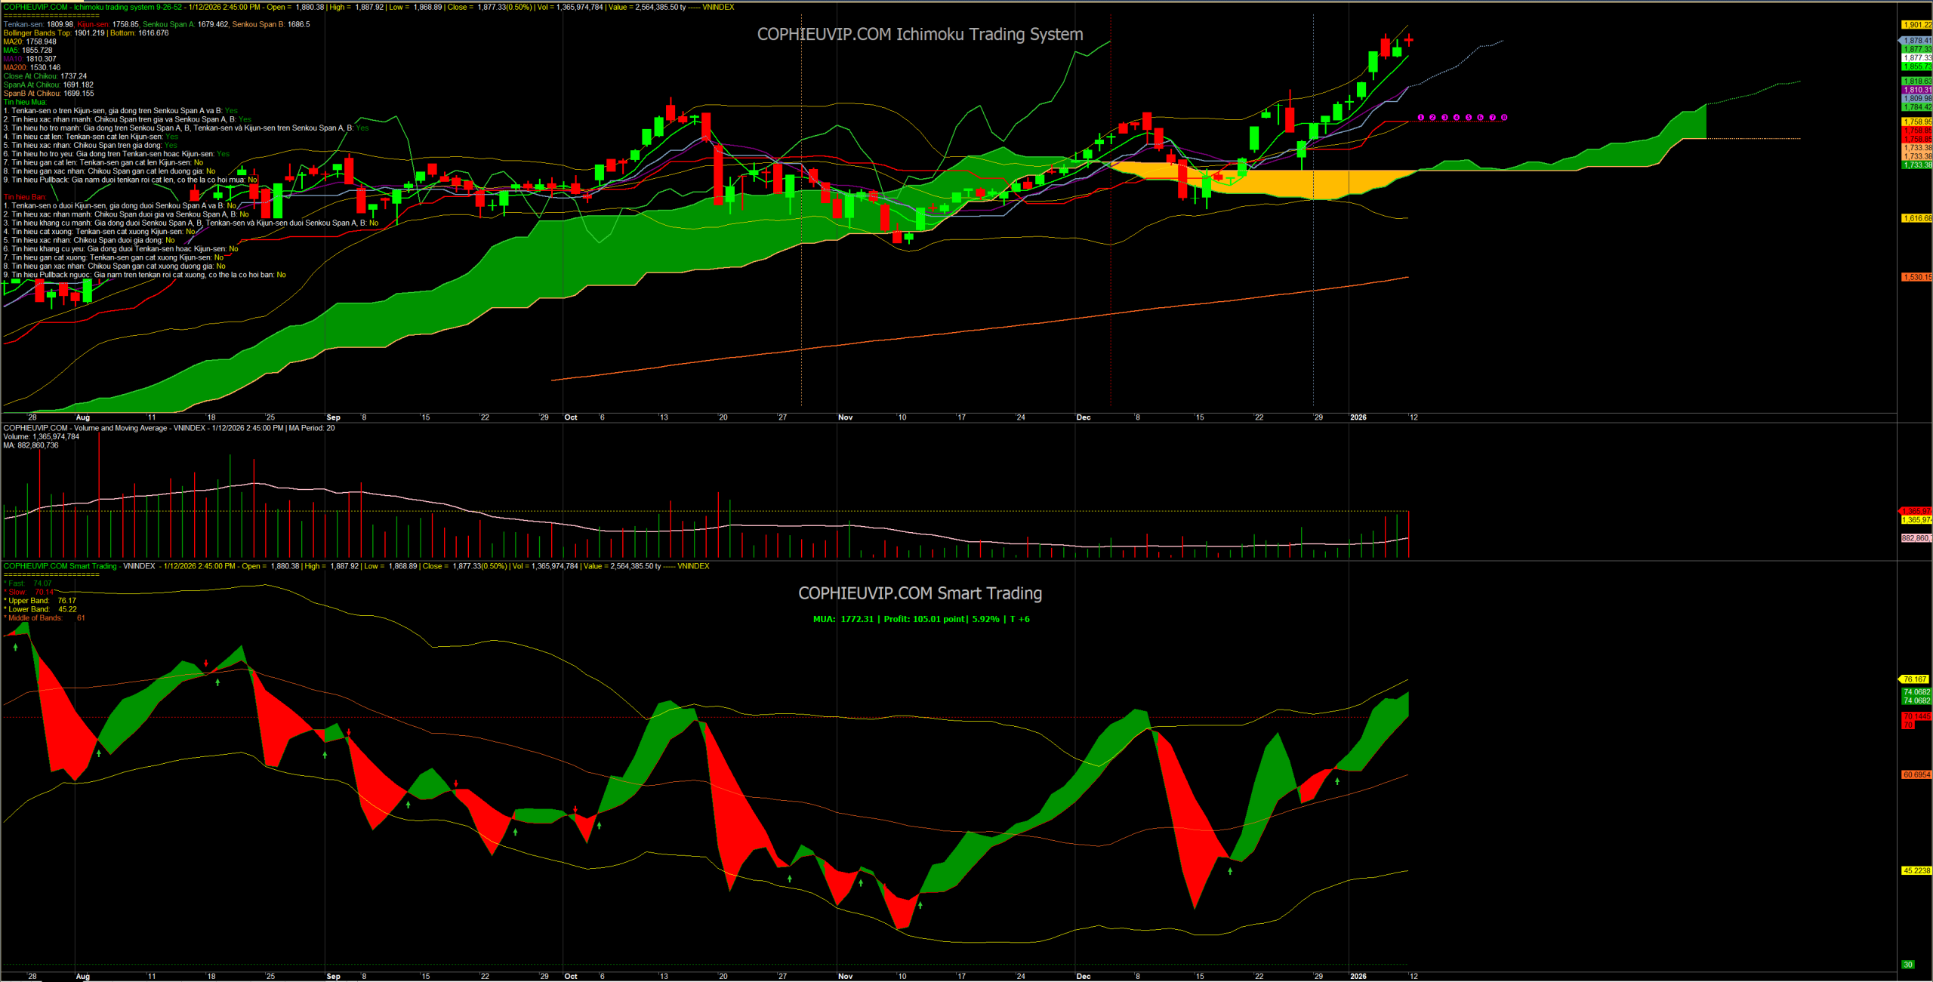Click the 1,901.22 yellow price label

point(1916,25)
